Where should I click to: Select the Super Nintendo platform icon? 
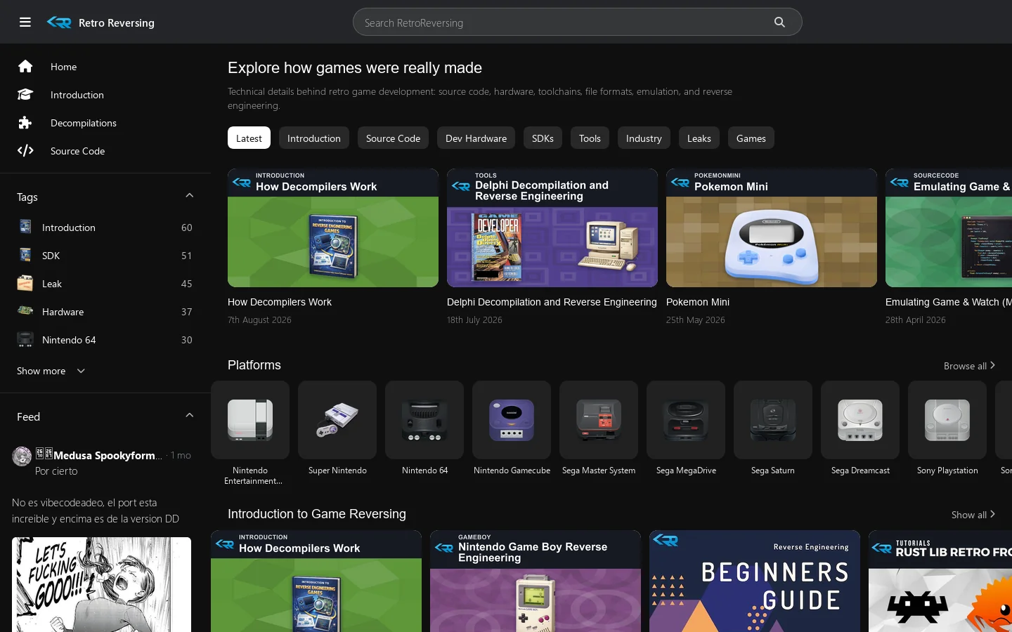pyautogui.click(x=337, y=420)
